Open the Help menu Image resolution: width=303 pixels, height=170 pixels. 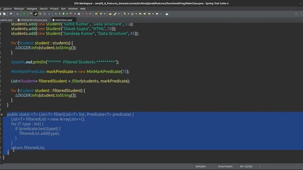point(82,8)
